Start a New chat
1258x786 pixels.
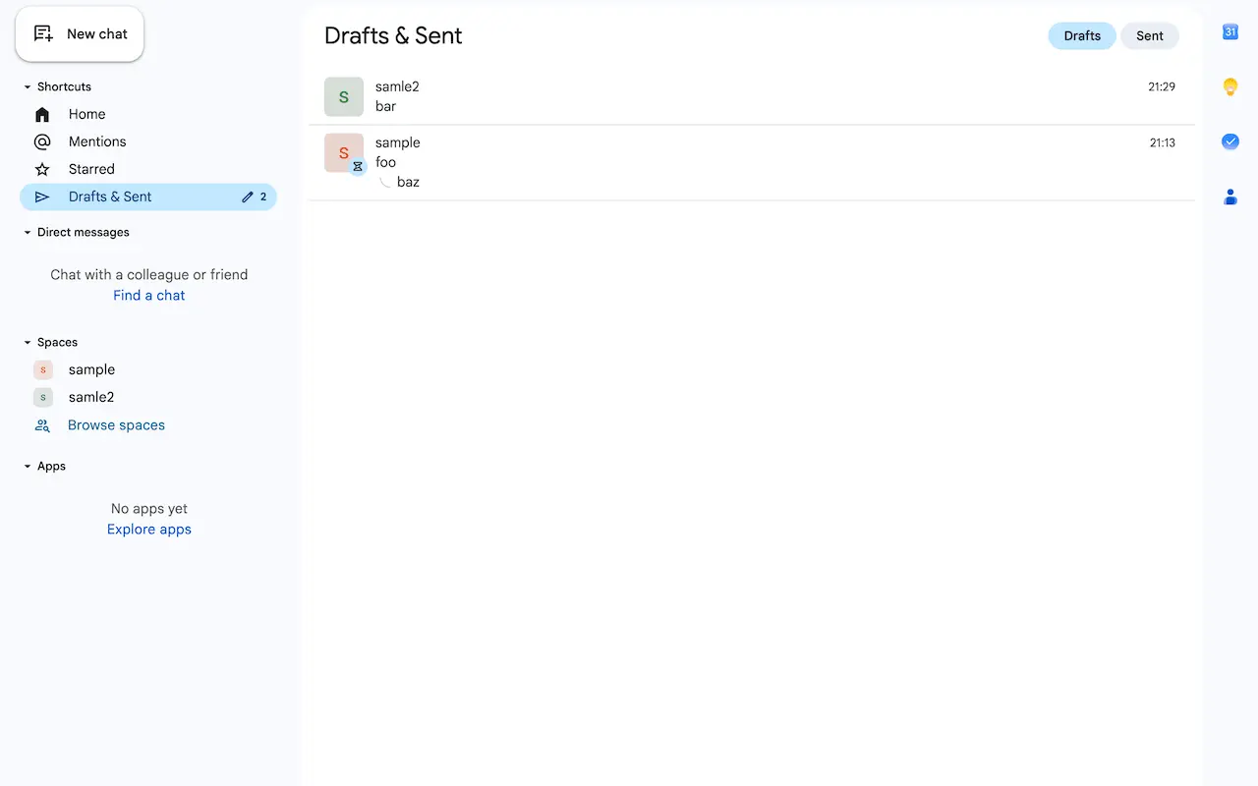point(80,34)
